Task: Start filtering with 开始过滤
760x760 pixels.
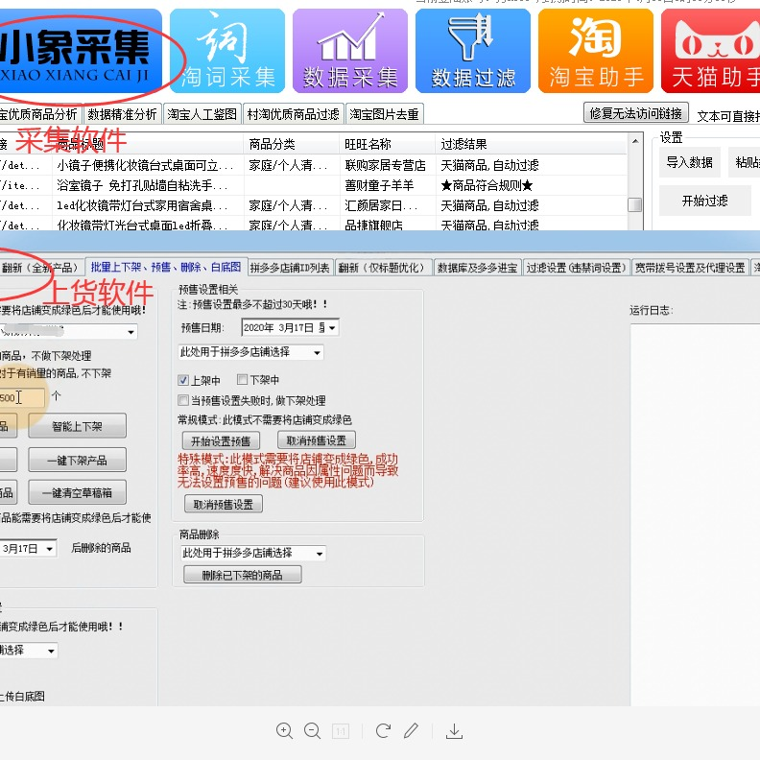Action: pyautogui.click(x=704, y=201)
